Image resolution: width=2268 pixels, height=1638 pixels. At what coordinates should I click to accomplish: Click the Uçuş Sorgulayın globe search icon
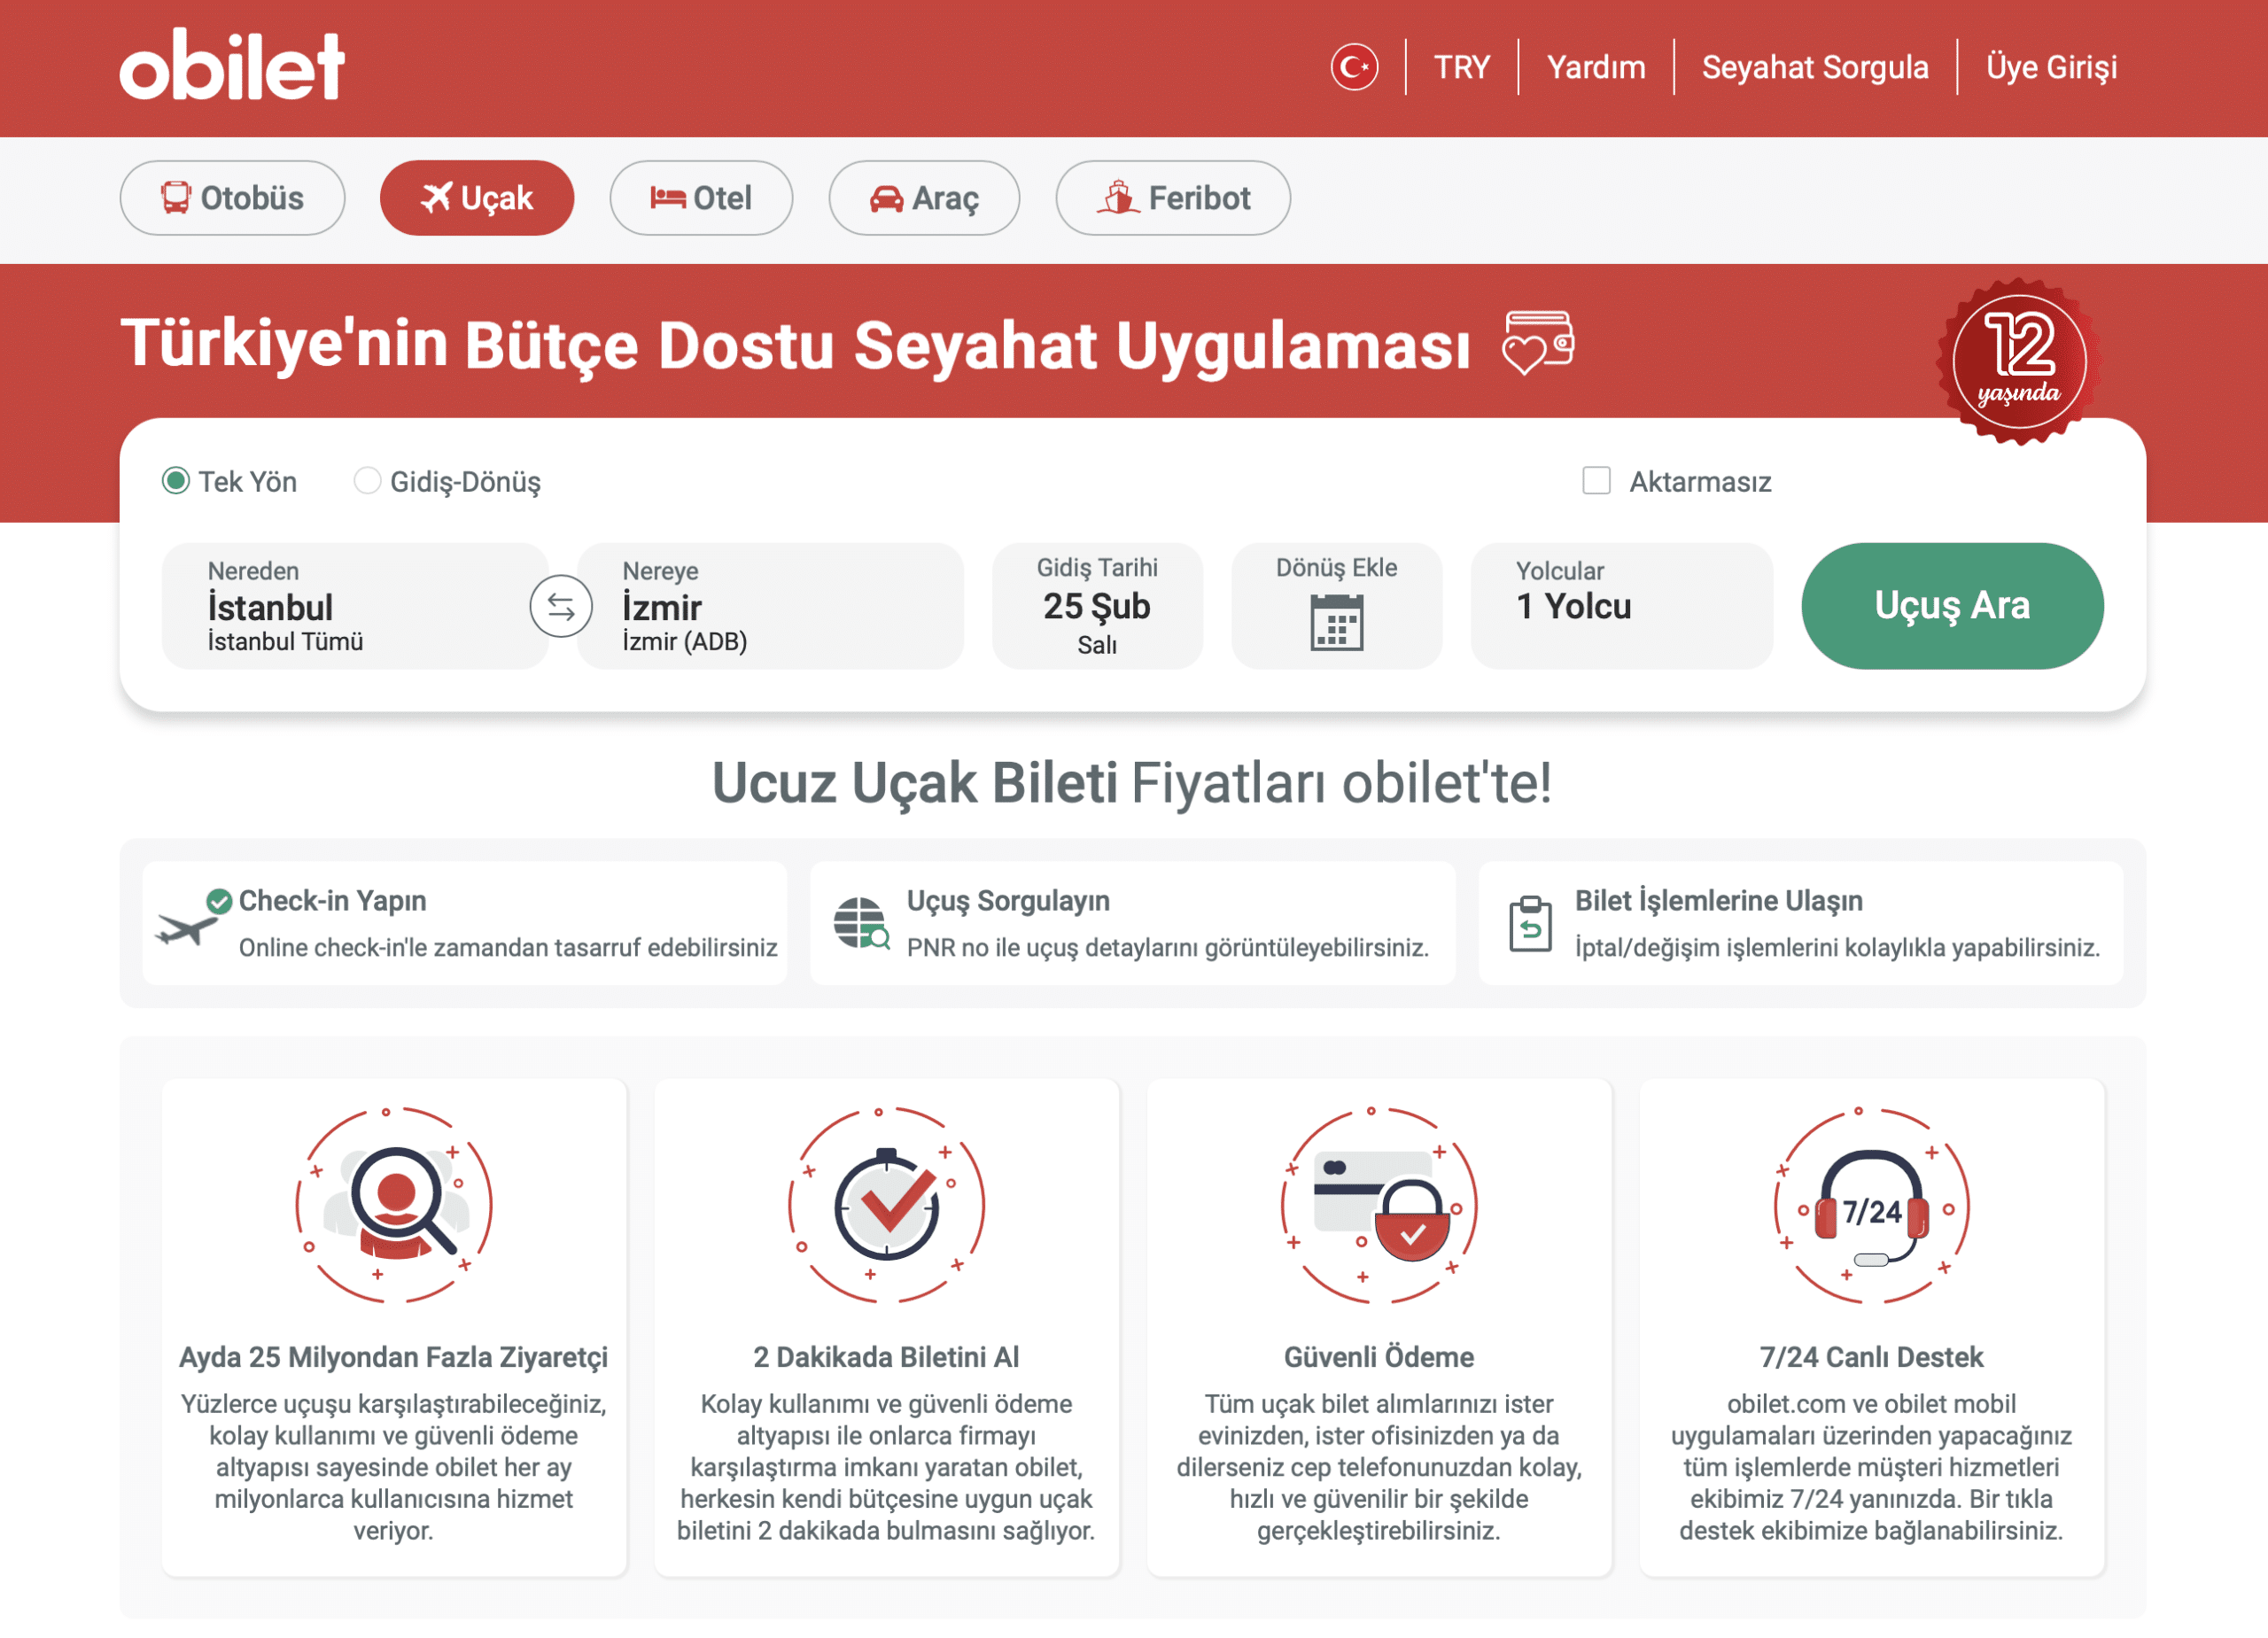860,923
